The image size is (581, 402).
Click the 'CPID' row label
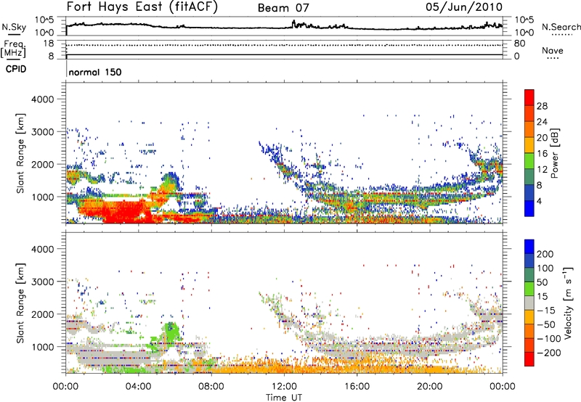[x=16, y=69]
